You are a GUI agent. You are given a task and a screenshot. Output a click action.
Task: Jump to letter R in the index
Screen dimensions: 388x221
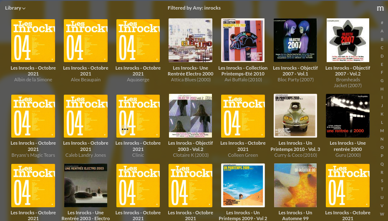click(382, 172)
